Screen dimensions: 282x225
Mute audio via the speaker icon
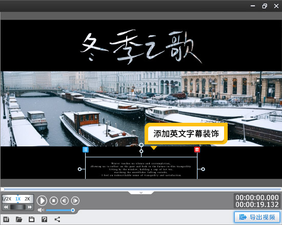pyautogui.click(x=41, y=210)
